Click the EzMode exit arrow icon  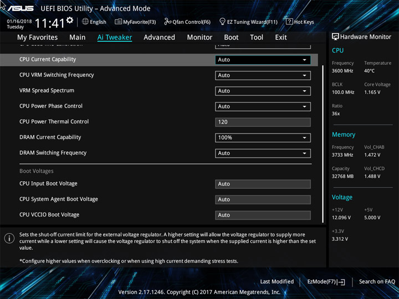pos(341,282)
